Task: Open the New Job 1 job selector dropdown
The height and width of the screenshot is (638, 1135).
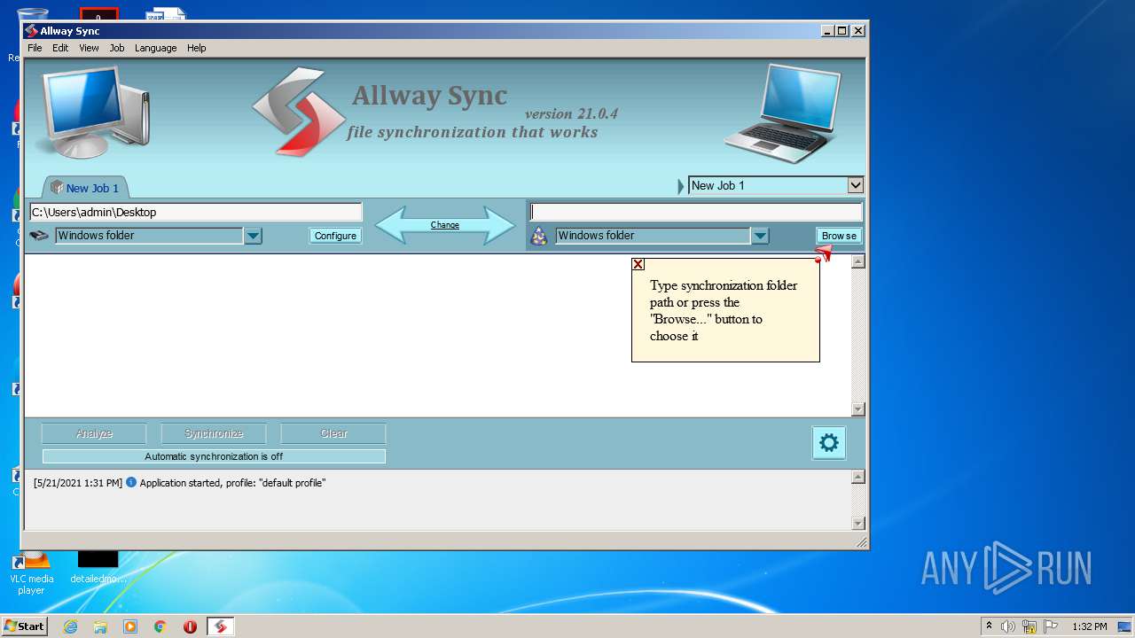Action: [855, 185]
